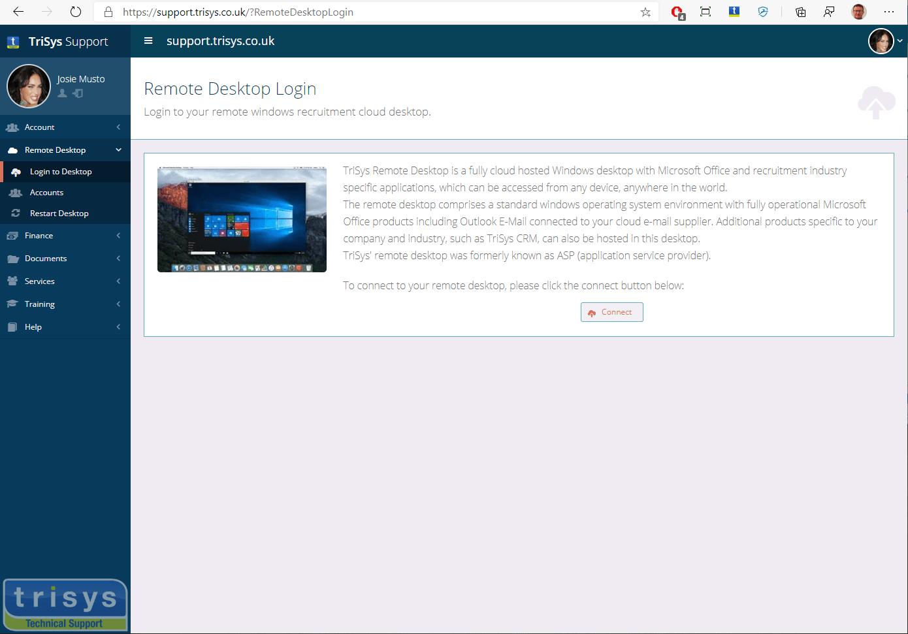The image size is (908, 634).
Task: Open browser settings ellipsis menu
Action: point(889,12)
